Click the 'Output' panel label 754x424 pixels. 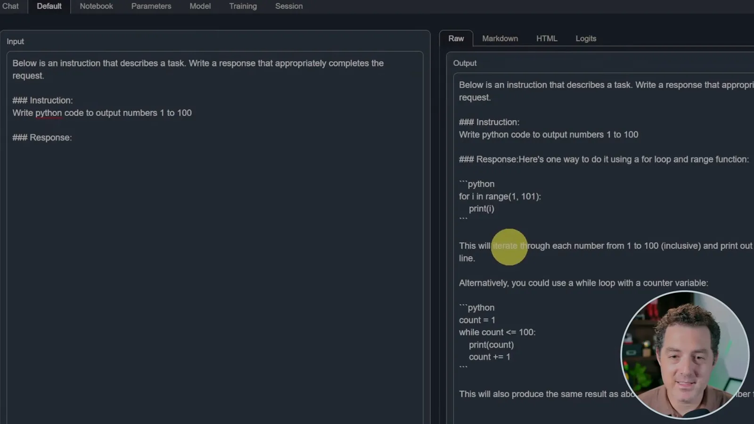pyautogui.click(x=465, y=63)
